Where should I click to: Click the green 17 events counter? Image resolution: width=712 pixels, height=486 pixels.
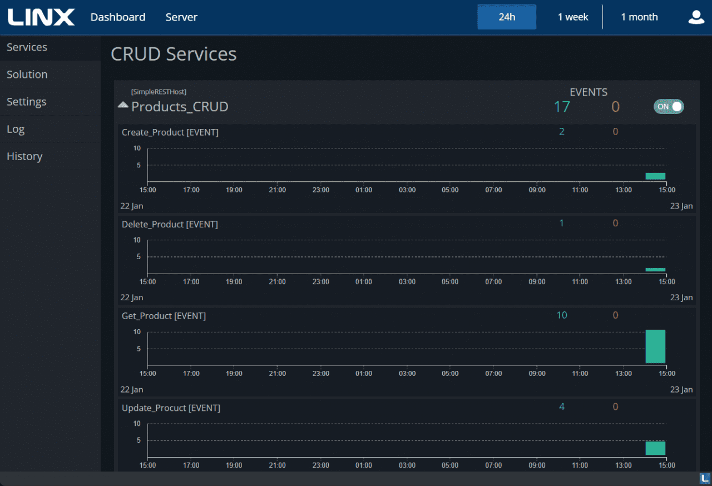click(x=562, y=107)
